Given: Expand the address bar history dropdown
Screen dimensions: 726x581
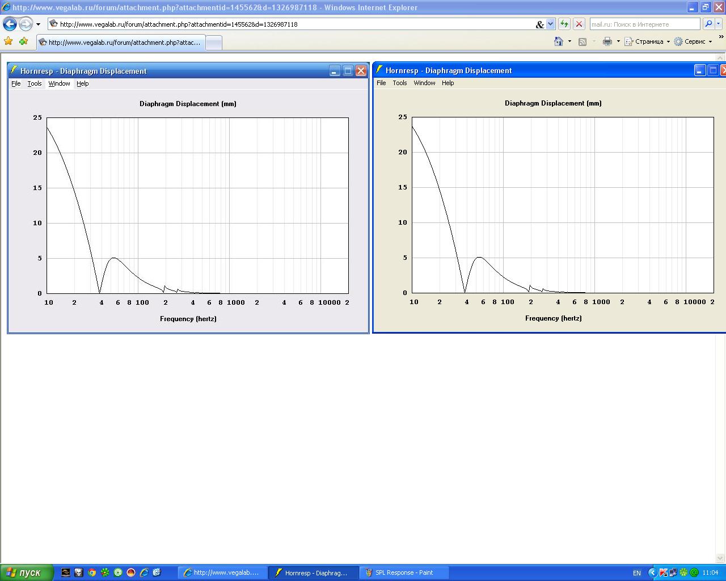Looking at the screenshot, I should (550, 24).
